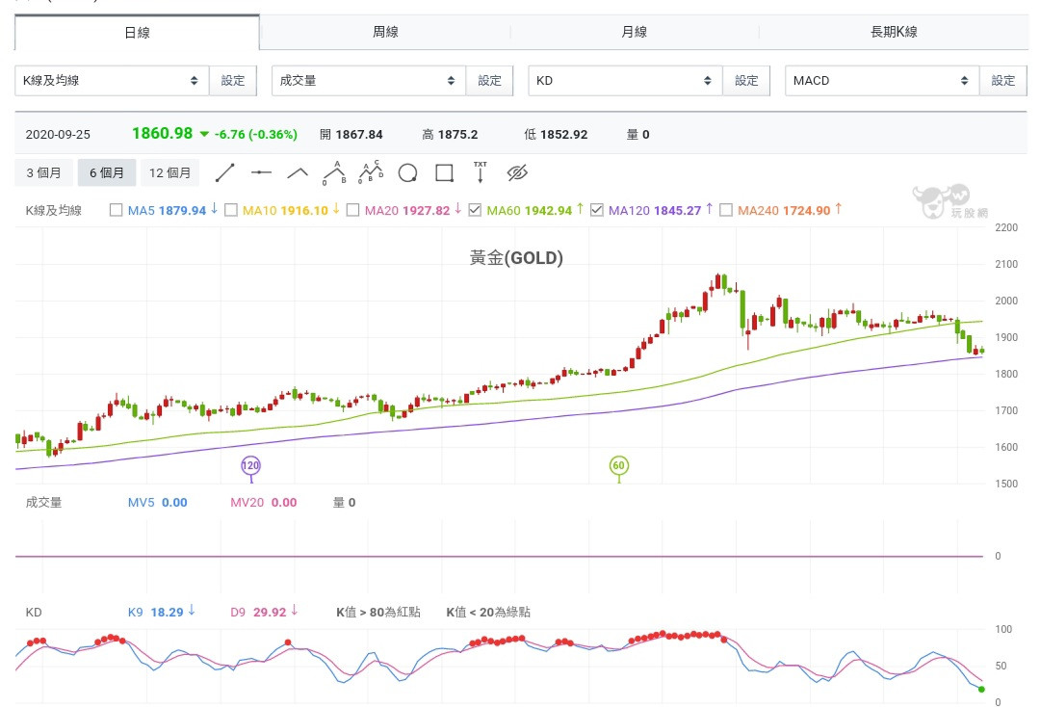Enable the MA5 moving average checkbox
Screen dimensions: 1040x707
pyautogui.click(x=117, y=210)
